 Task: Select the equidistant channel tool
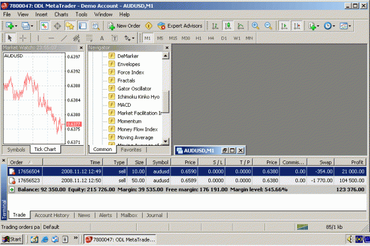coord(76,38)
